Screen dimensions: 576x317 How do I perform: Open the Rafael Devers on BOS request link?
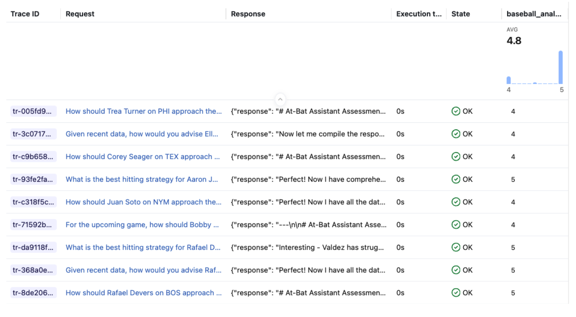(143, 293)
